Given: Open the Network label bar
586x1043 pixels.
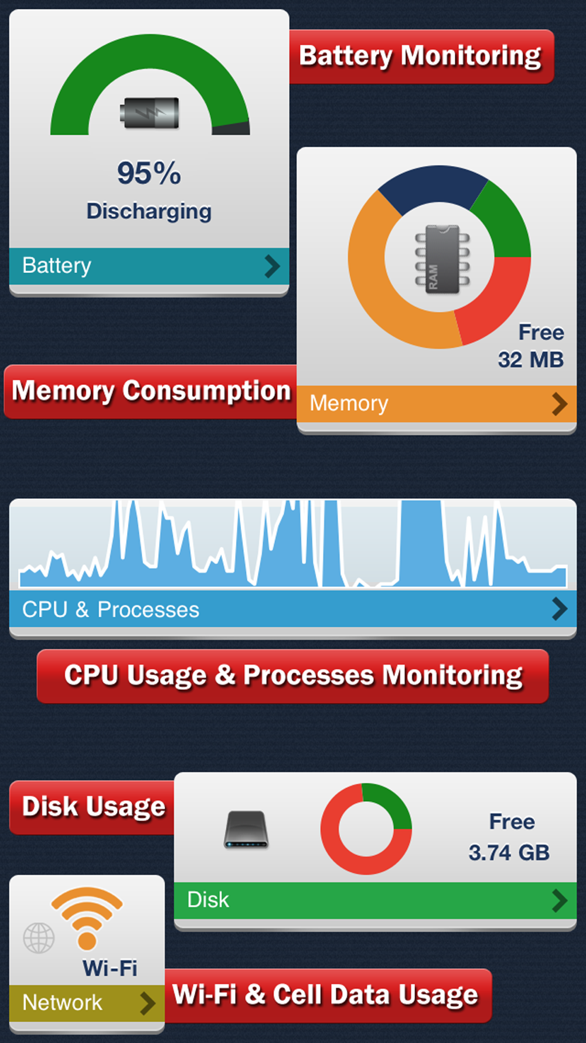Looking at the screenshot, I should tap(87, 1003).
